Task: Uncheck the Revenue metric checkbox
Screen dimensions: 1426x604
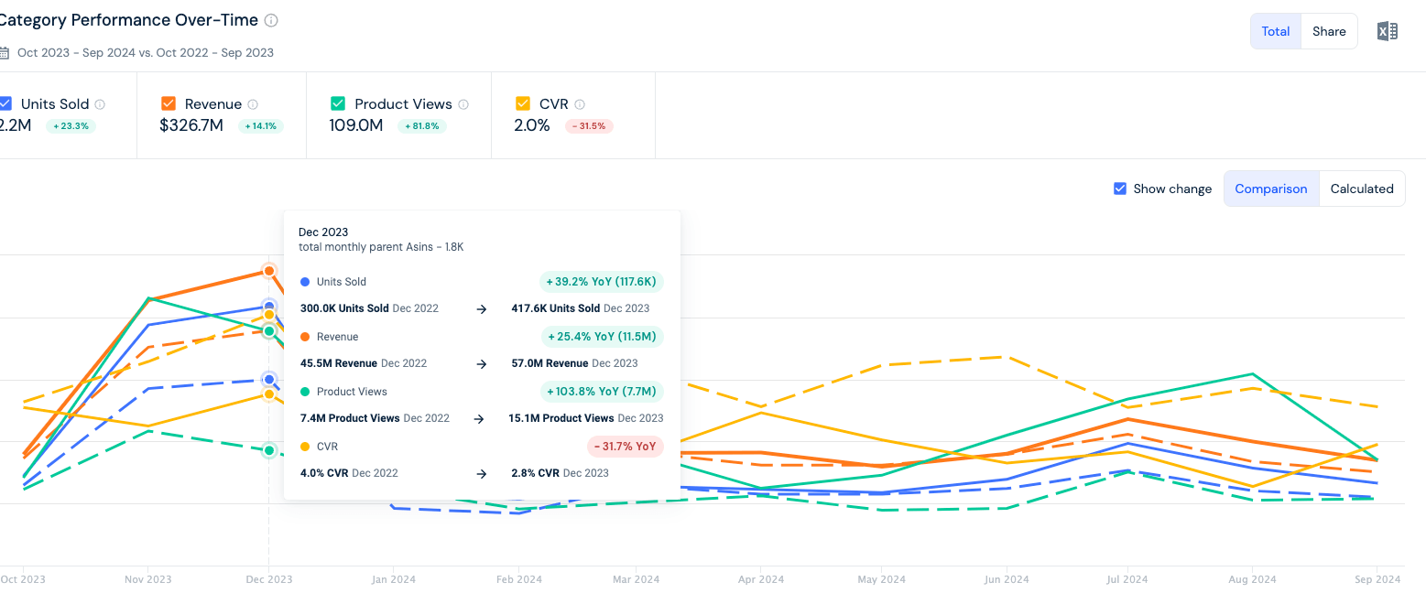Action: pos(169,103)
